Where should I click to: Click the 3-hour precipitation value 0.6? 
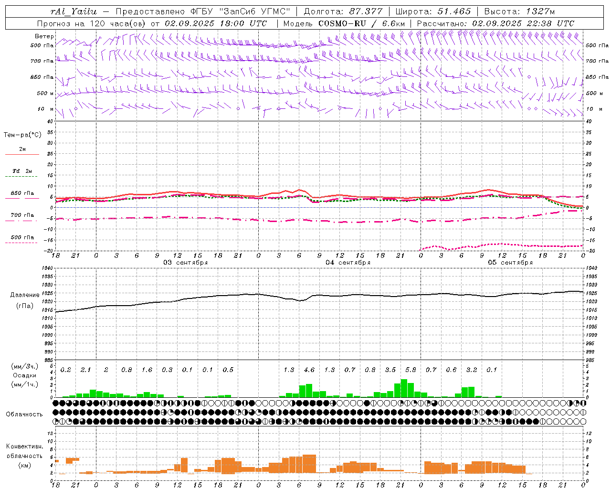[x=451, y=370]
